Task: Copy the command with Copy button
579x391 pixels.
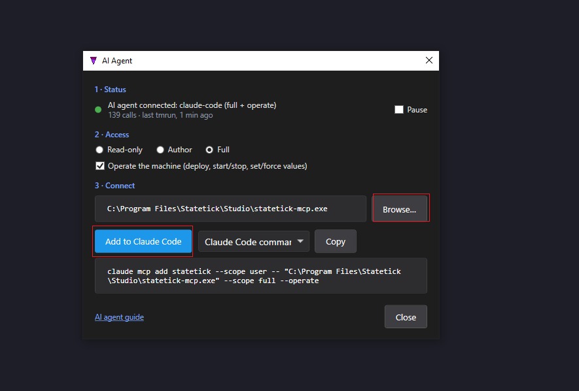Action: tap(335, 242)
